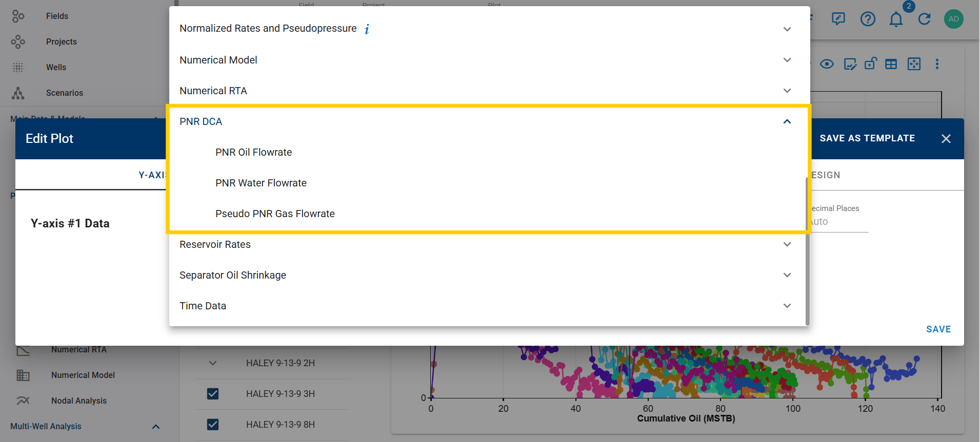
Task: Click the HALEY 9-13-9 2H well name
Action: click(x=281, y=363)
